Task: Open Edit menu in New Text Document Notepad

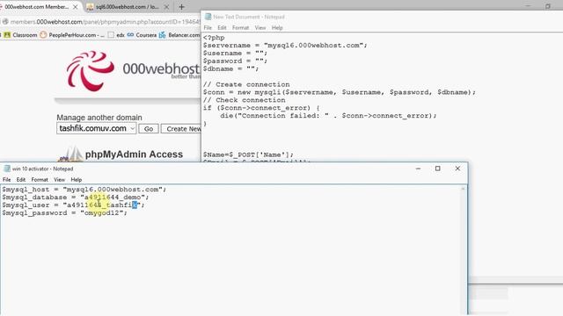Action: tap(222, 27)
